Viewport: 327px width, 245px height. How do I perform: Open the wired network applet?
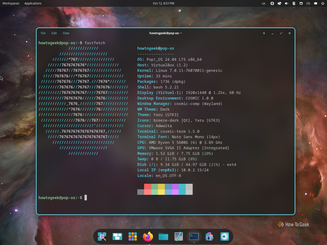point(301,3)
